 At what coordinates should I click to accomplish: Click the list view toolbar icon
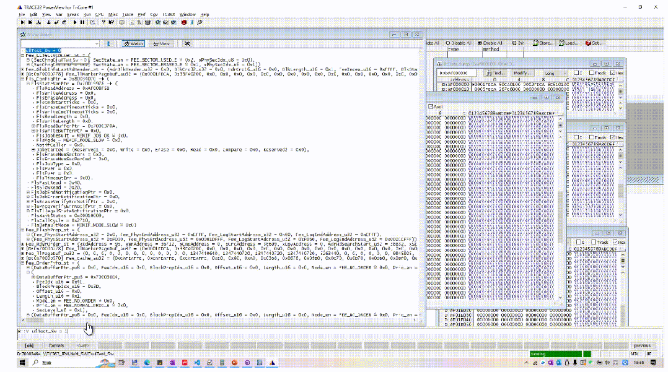point(131,22)
